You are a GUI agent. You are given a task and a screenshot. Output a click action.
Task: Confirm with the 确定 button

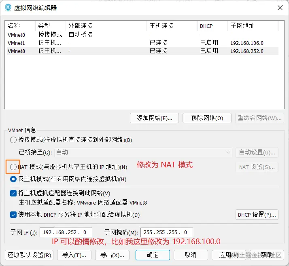[x=153, y=255]
